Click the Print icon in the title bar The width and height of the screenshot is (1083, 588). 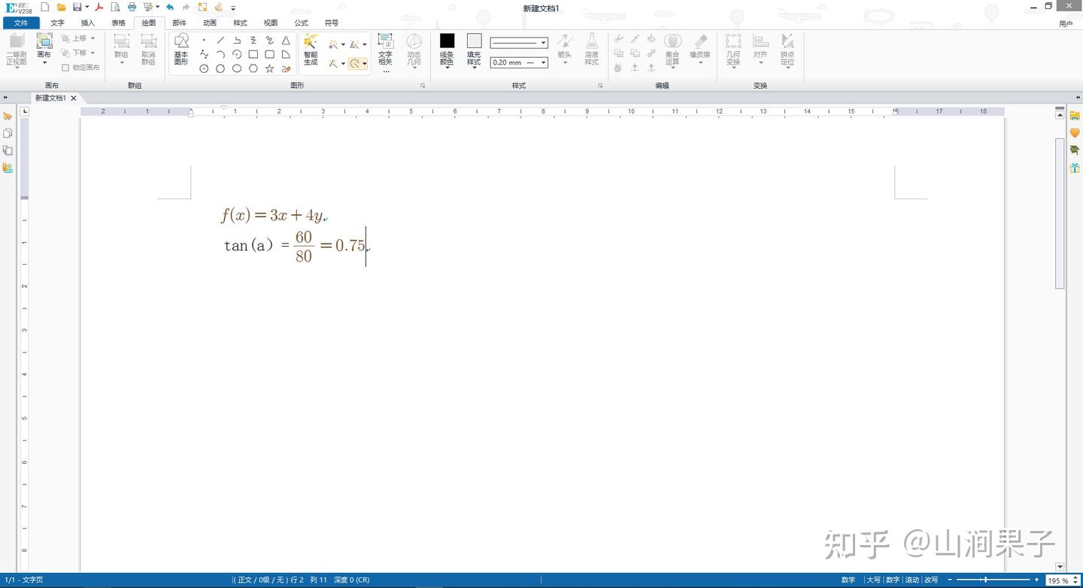tap(132, 7)
